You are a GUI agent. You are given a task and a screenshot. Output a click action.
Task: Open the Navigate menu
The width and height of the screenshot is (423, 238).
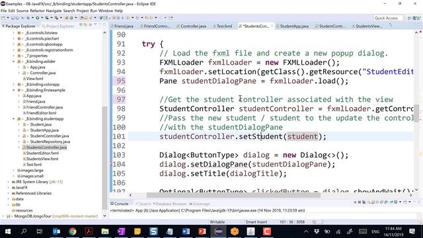pyautogui.click(x=54, y=11)
